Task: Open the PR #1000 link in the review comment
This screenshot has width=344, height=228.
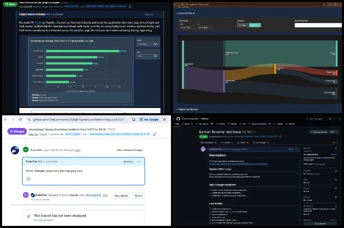Action: (x=38, y=23)
